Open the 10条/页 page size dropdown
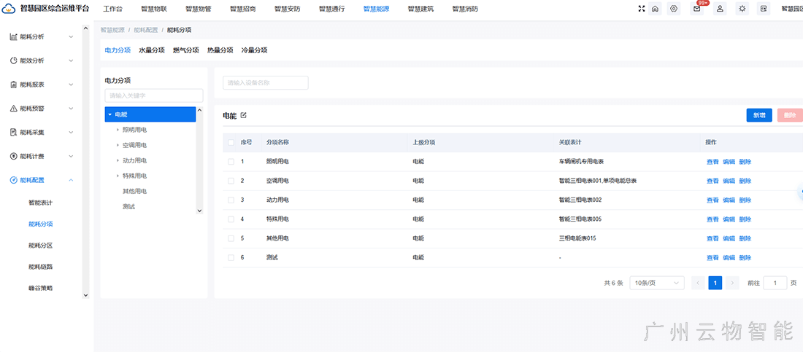 [x=658, y=283]
